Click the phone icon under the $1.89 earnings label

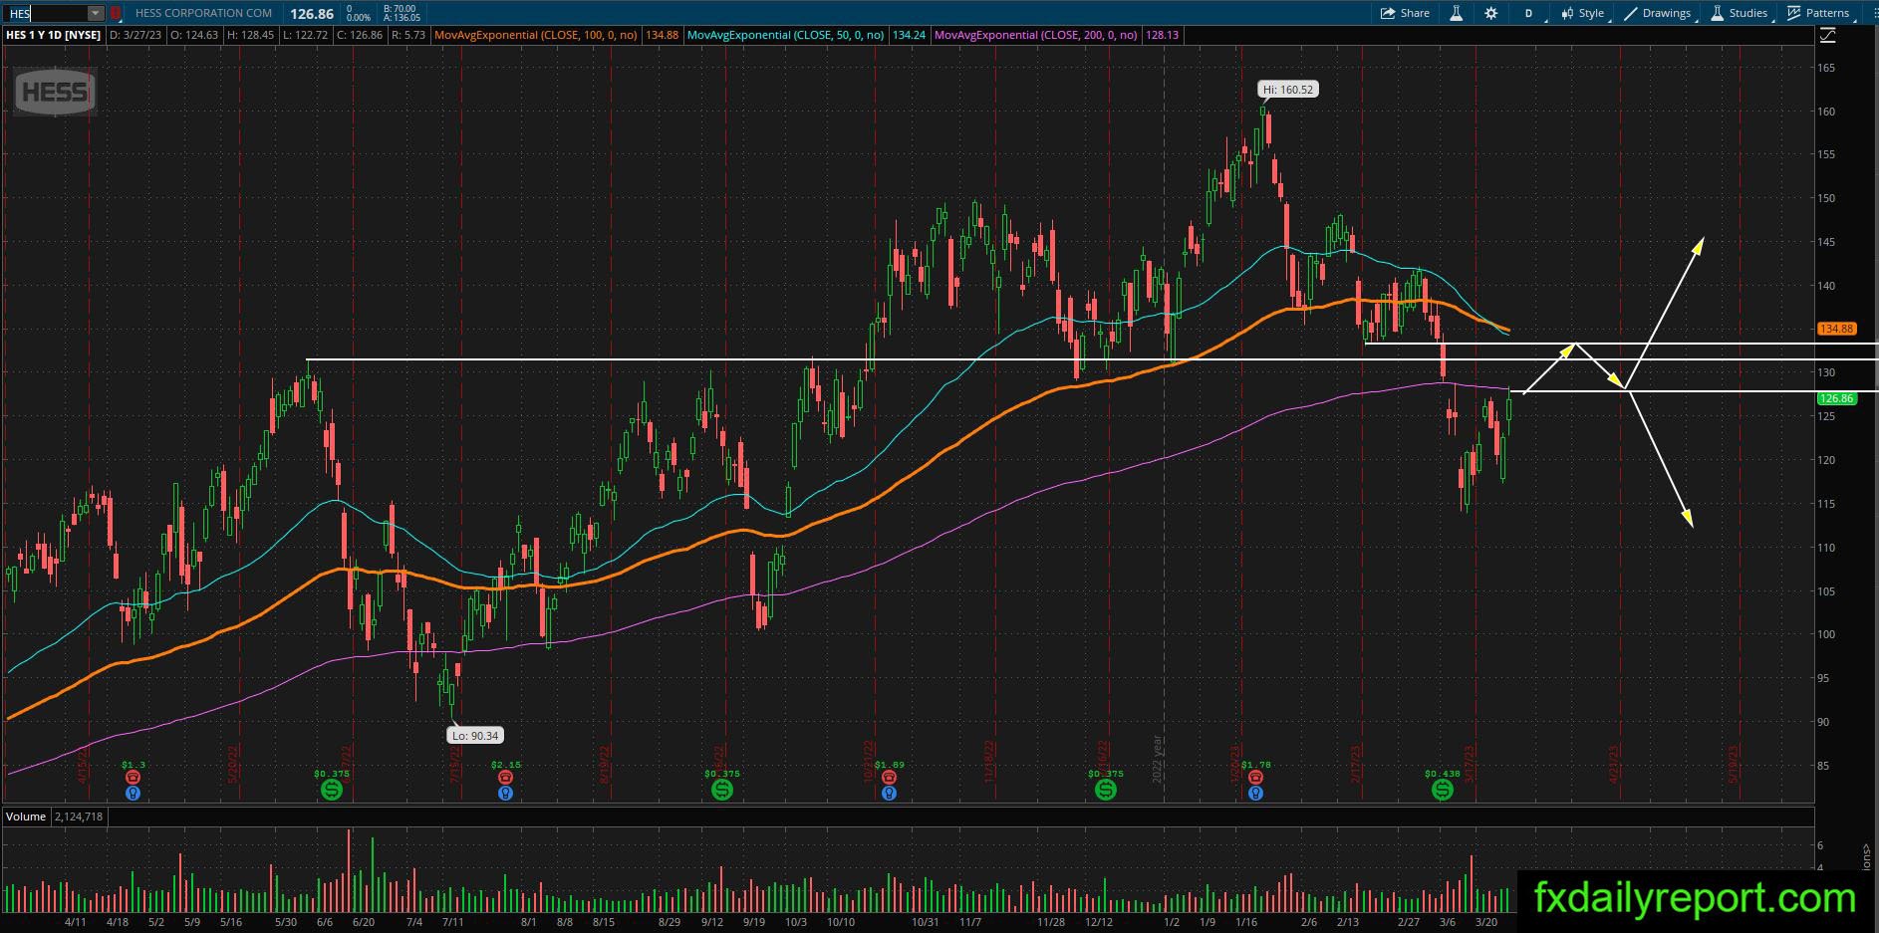pos(889,778)
